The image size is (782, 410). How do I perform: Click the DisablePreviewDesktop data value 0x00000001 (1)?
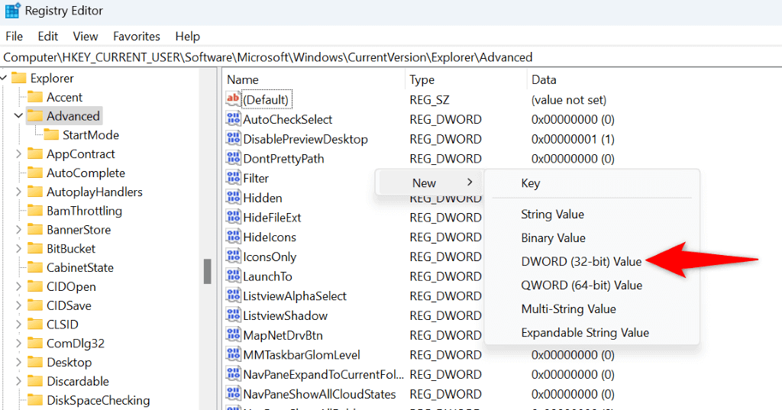pyautogui.click(x=573, y=139)
